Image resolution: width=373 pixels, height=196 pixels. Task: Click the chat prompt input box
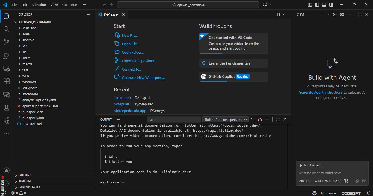331,173
